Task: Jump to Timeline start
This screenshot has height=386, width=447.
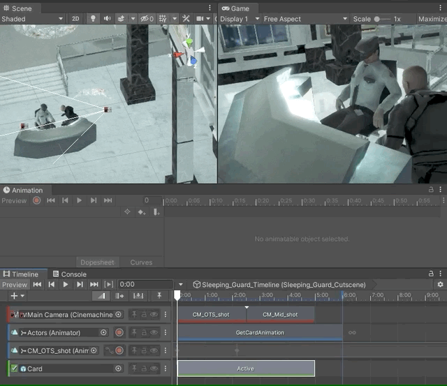Action: (38, 284)
